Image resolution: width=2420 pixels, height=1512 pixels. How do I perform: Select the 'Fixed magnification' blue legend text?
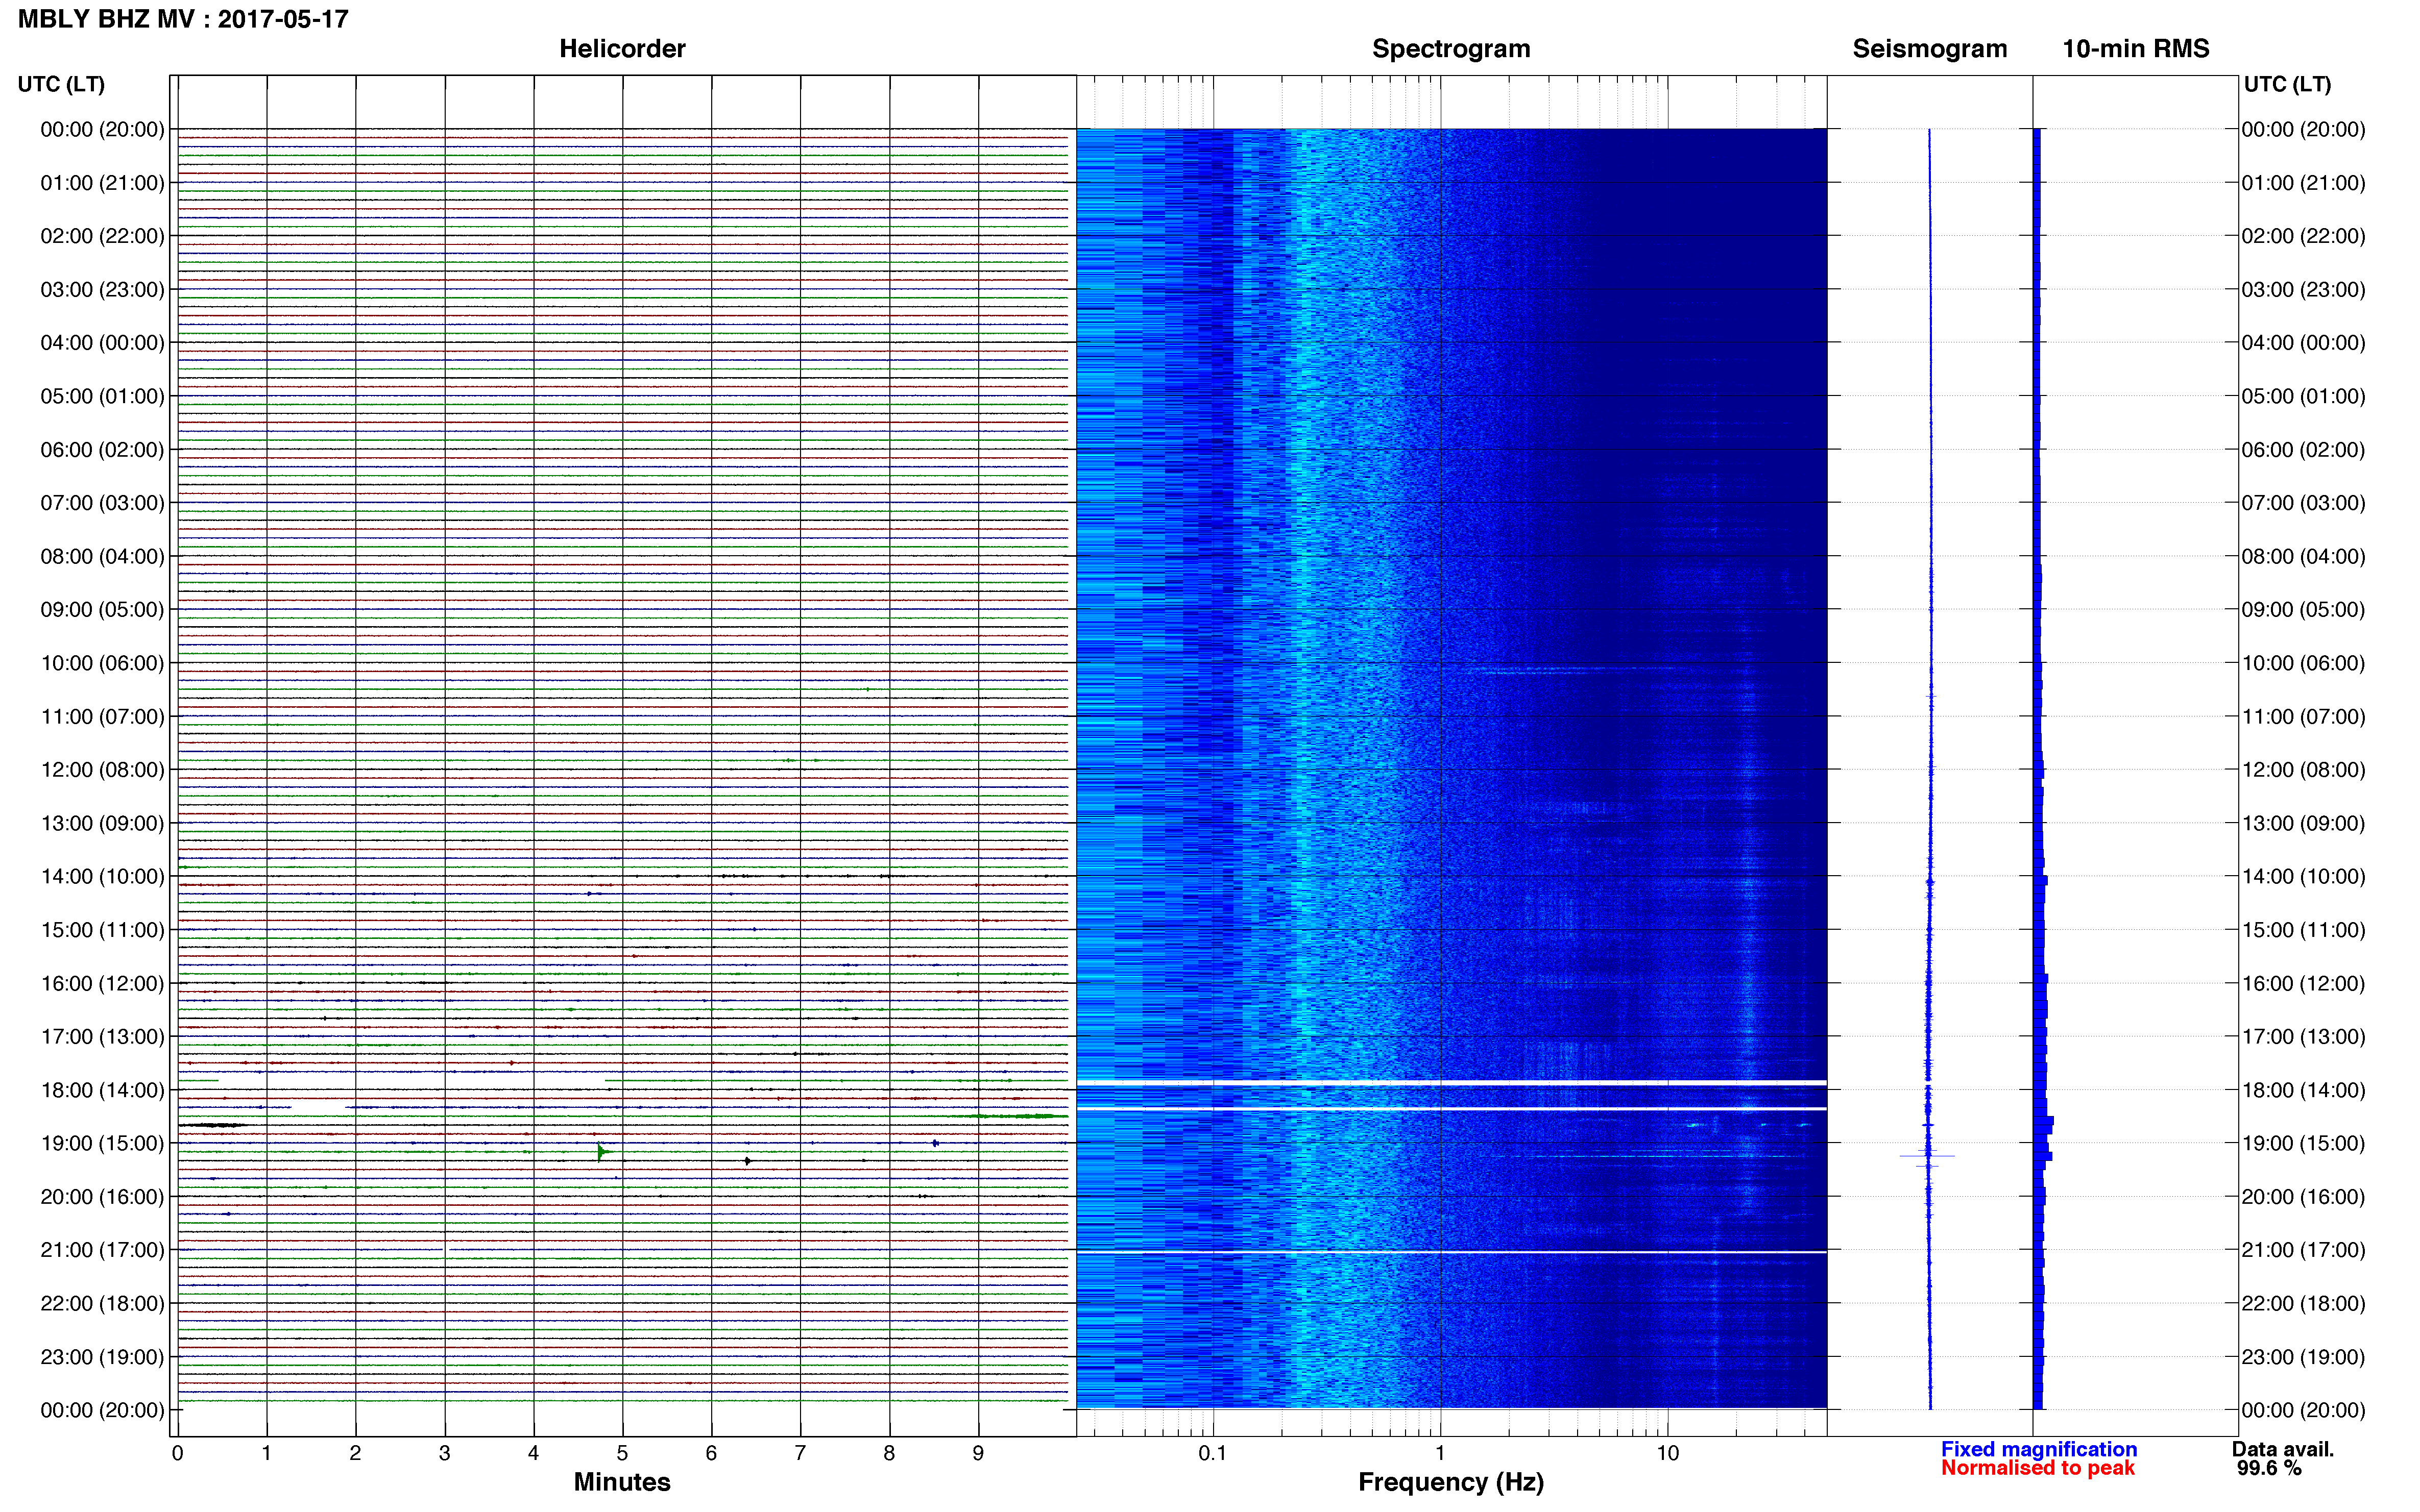click(x=2039, y=1449)
